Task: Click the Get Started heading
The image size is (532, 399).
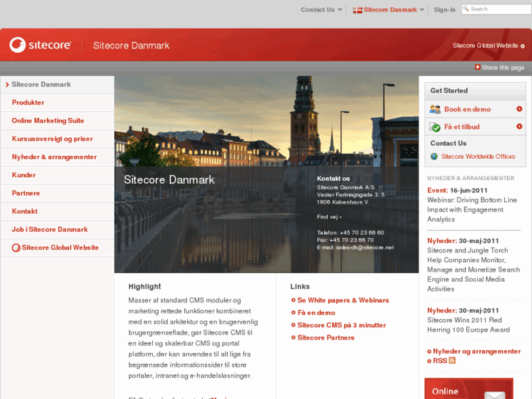Action: (449, 91)
